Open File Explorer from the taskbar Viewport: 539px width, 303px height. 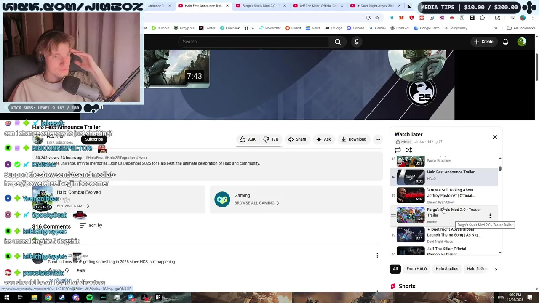click(x=35, y=298)
